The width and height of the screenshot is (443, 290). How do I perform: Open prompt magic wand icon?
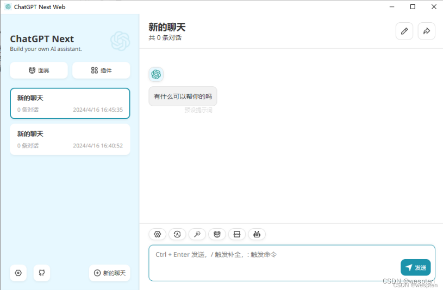pos(197,234)
